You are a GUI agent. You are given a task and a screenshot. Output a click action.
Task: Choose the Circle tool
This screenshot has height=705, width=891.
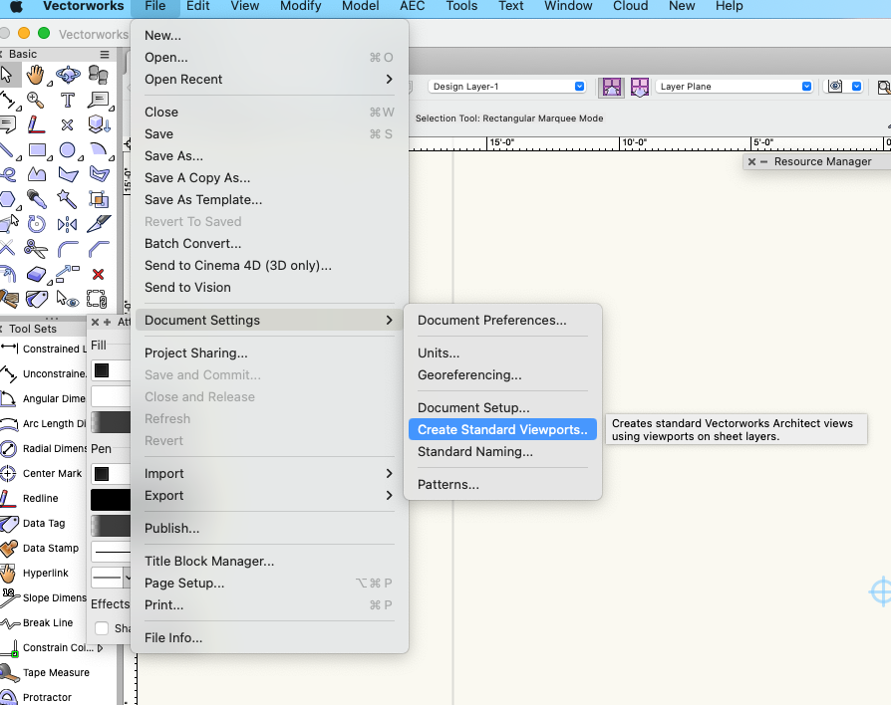tap(68, 150)
